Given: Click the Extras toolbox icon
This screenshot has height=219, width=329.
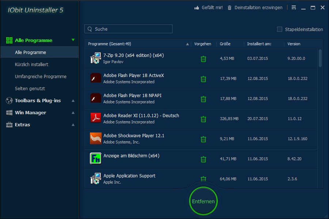Looking at the screenshot, I should 9,125.
